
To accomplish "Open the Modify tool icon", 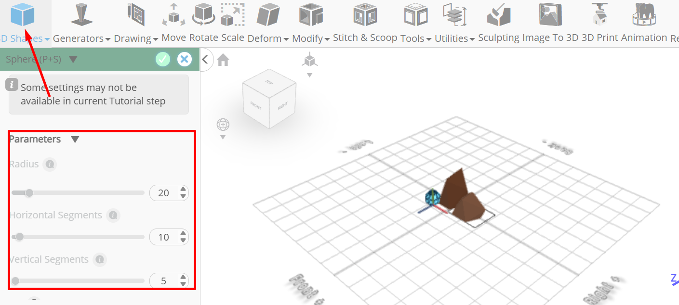I will [x=311, y=14].
